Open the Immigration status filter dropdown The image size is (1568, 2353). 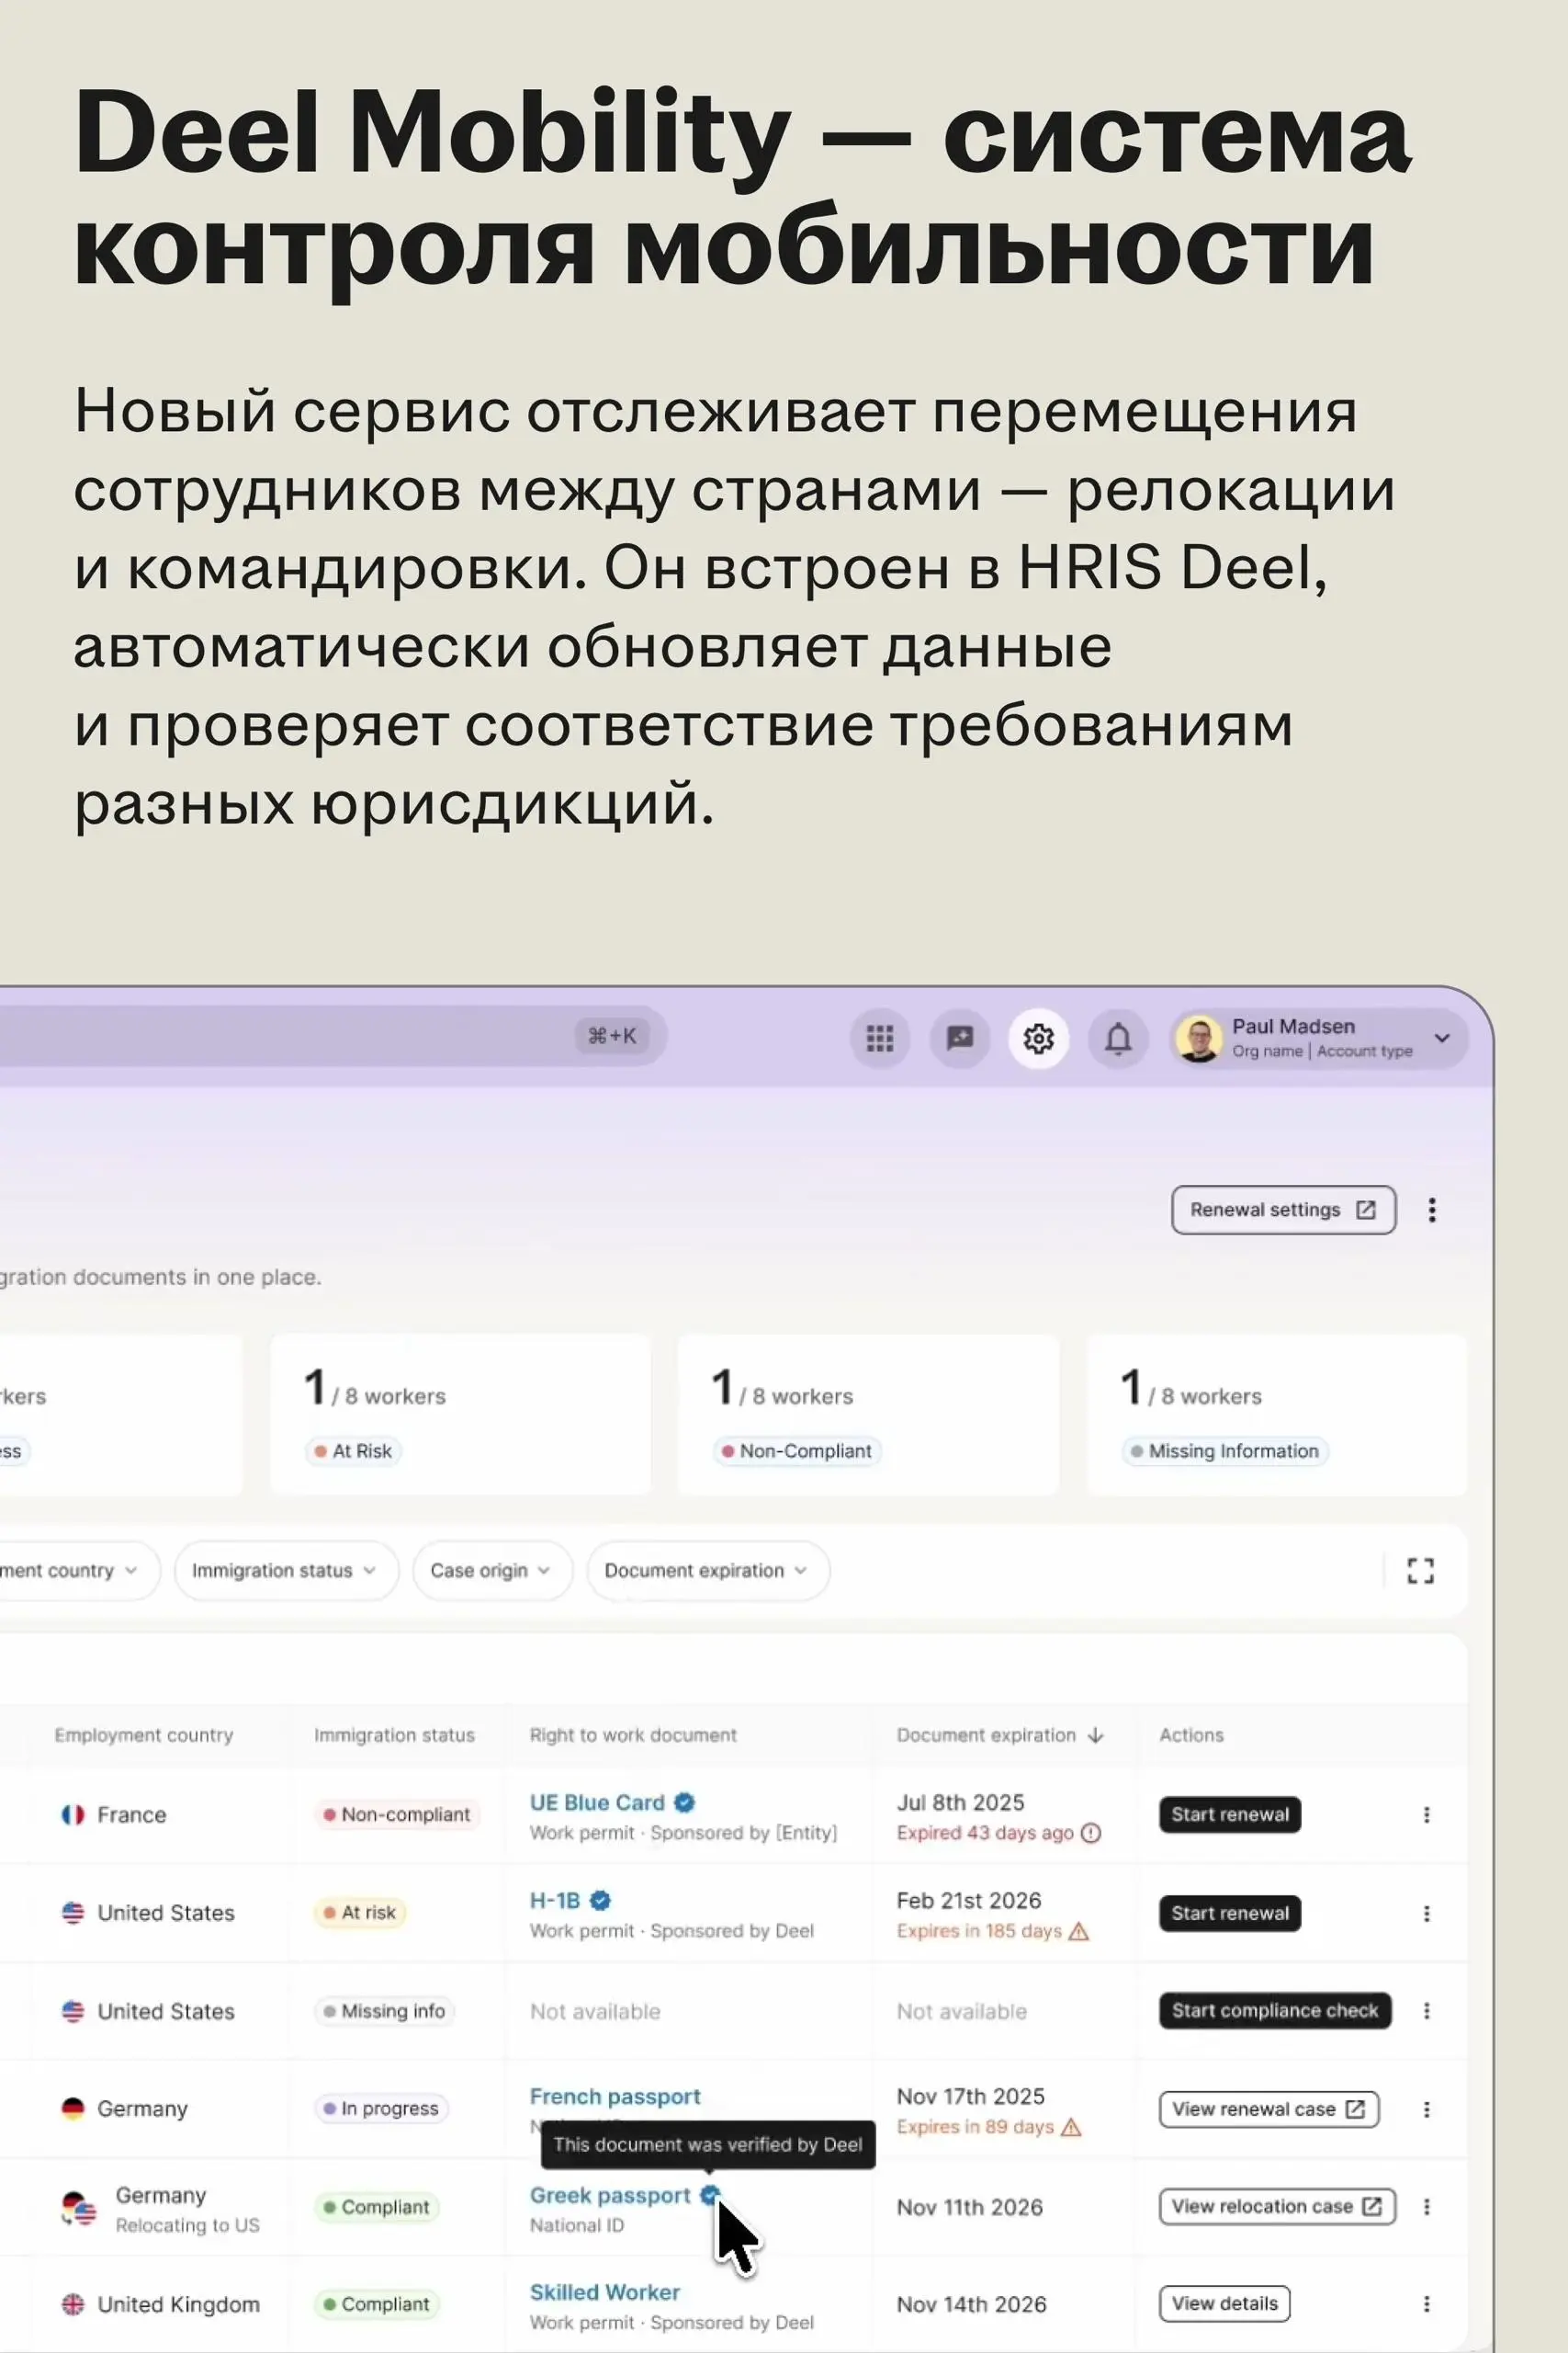(x=286, y=1571)
